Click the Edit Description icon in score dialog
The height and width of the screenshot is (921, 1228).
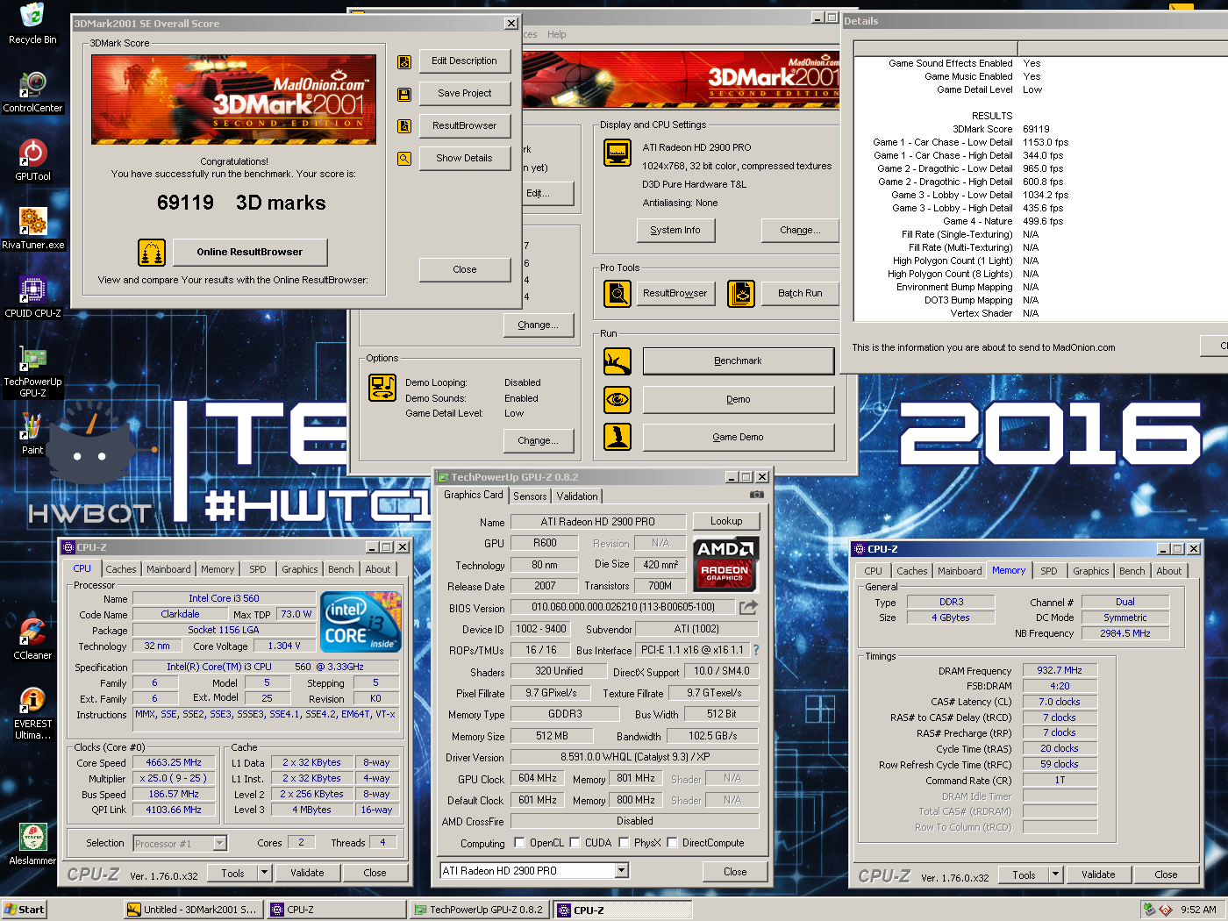point(404,62)
